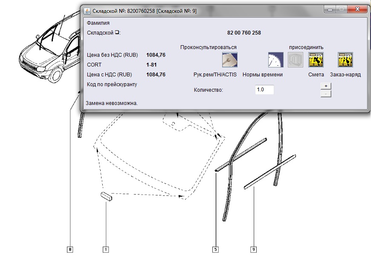Open the repair manual Рук.рем/TH/ACTIS icon
Screen dimensions: 371x256
[x=229, y=60]
